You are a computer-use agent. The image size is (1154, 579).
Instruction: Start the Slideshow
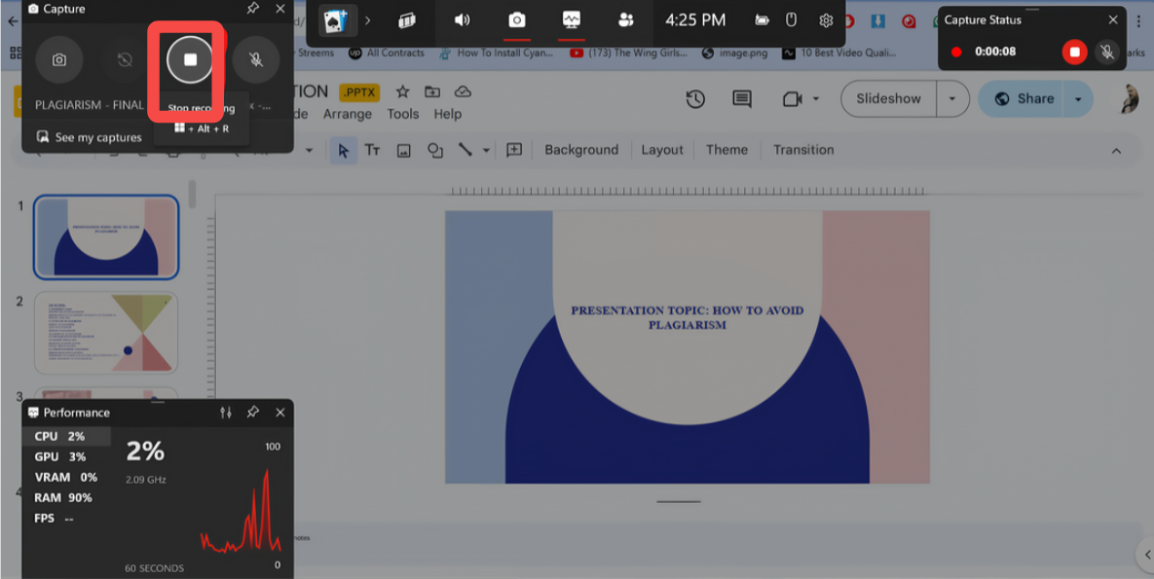point(888,98)
